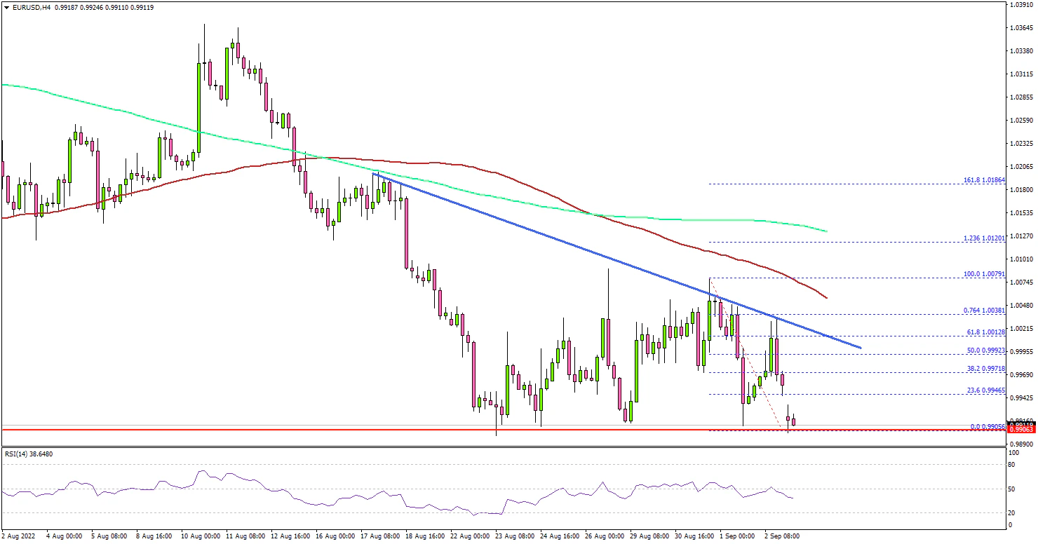1038x544 pixels.
Task: Click the dropdown triangle beside EURUSD,H4
Action: 6,7
